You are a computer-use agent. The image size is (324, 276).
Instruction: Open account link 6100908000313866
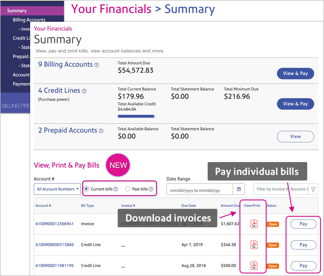point(55,245)
